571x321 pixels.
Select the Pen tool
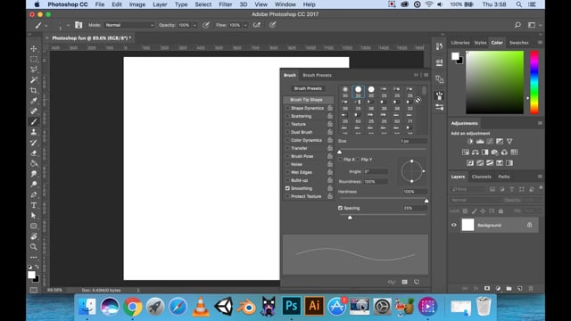point(34,194)
